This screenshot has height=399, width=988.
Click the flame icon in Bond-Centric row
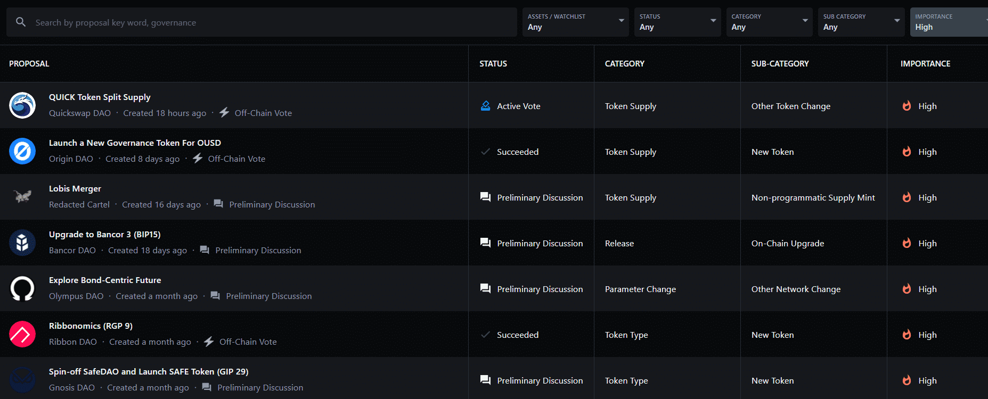click(907, 289)
